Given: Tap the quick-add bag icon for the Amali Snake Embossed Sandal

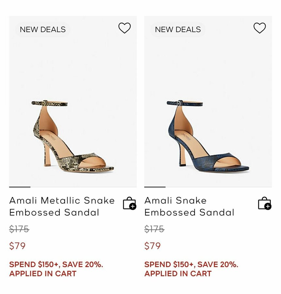Looking at the screenshot, I should tap(264, 203).
